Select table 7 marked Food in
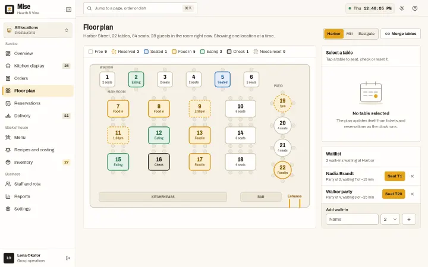The height and width of the screenshot is (267, 428). click(118, 109)
